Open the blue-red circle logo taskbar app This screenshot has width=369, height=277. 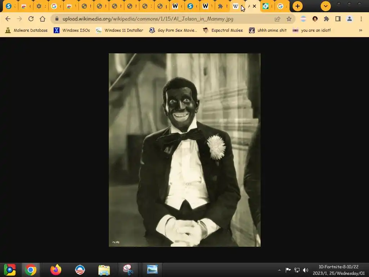click(80, 270)
